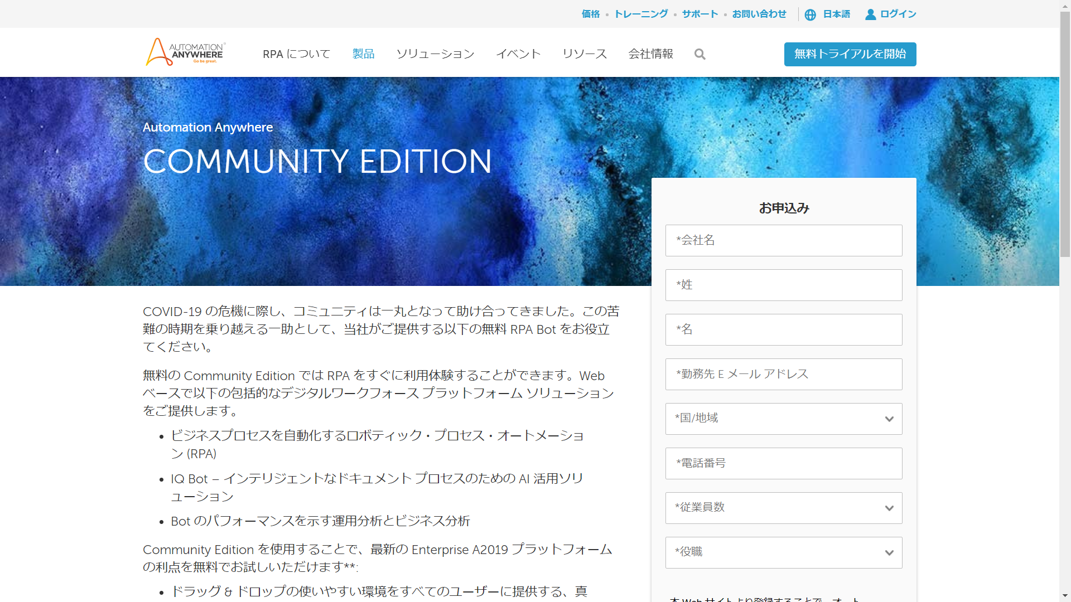Click the ドラッグ & ドロップ bullet text
This screenshot has width=1071, height=602.
379,591
